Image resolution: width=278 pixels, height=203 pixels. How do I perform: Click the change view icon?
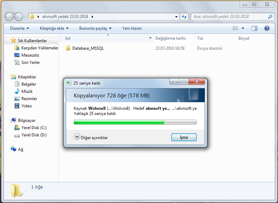235,28
